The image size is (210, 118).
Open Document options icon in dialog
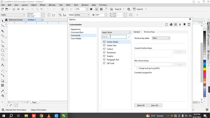coord(166,25)
